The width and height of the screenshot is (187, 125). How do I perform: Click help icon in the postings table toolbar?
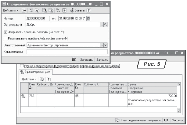(48, 79)
